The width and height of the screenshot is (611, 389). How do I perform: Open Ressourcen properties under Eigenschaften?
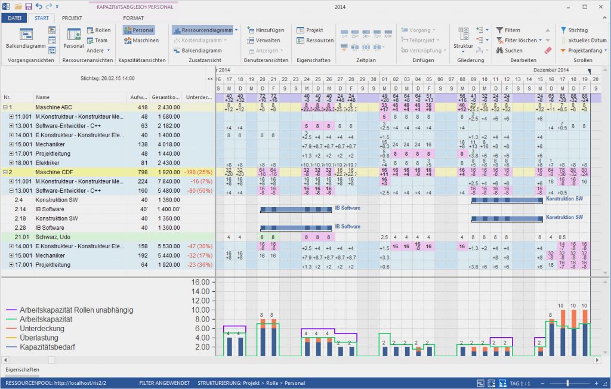click(315, 40)
